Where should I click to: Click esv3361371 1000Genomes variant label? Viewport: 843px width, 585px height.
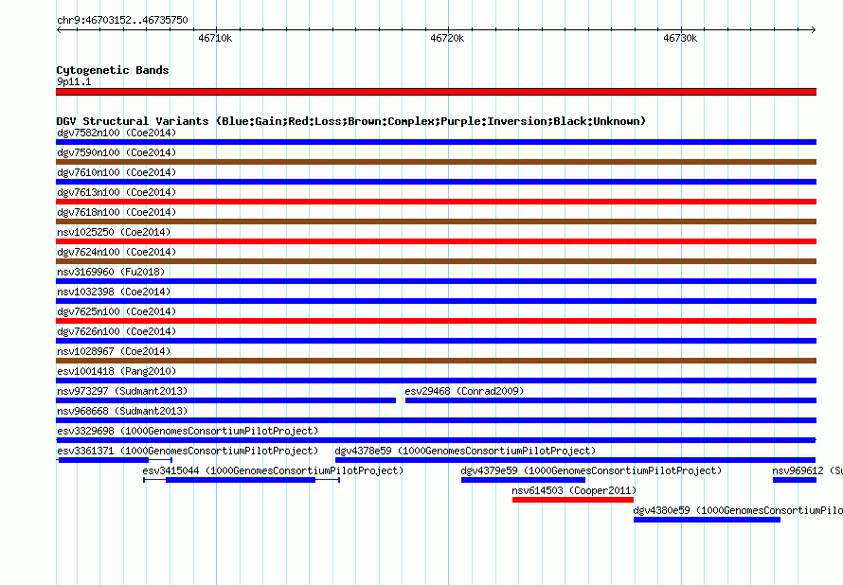click(x=188, y=451)
